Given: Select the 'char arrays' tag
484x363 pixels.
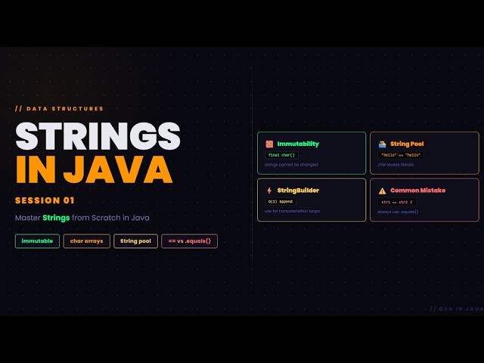Looking at the screenshot, I should tap(86, 241).
